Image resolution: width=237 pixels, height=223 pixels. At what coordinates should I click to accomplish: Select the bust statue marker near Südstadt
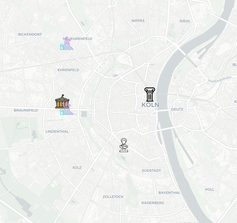124,145
